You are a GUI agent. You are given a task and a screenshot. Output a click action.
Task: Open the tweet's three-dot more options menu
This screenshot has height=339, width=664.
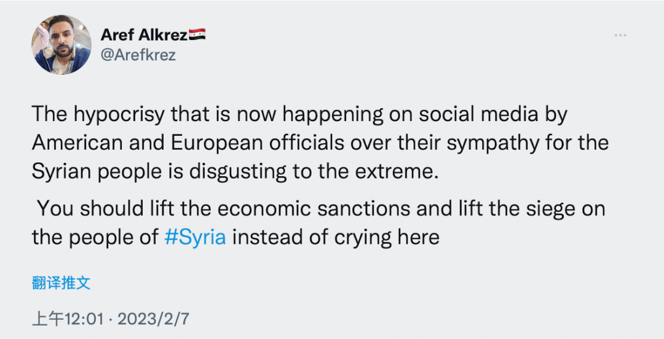click(x=620, y=36)
